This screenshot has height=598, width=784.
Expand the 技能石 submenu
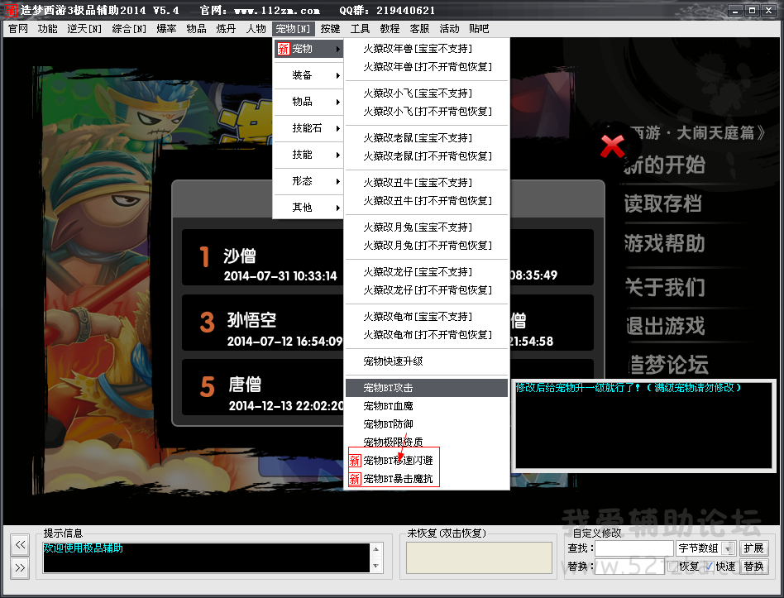(306, 128)
